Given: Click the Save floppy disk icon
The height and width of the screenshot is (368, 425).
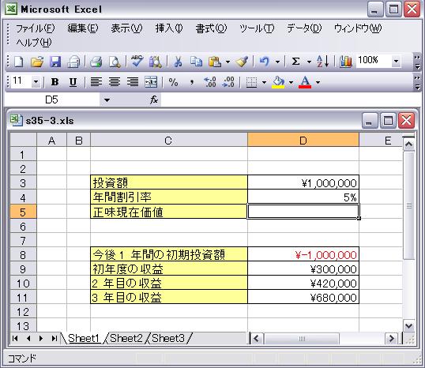Looking at the screenshot, I should point(55,62).
